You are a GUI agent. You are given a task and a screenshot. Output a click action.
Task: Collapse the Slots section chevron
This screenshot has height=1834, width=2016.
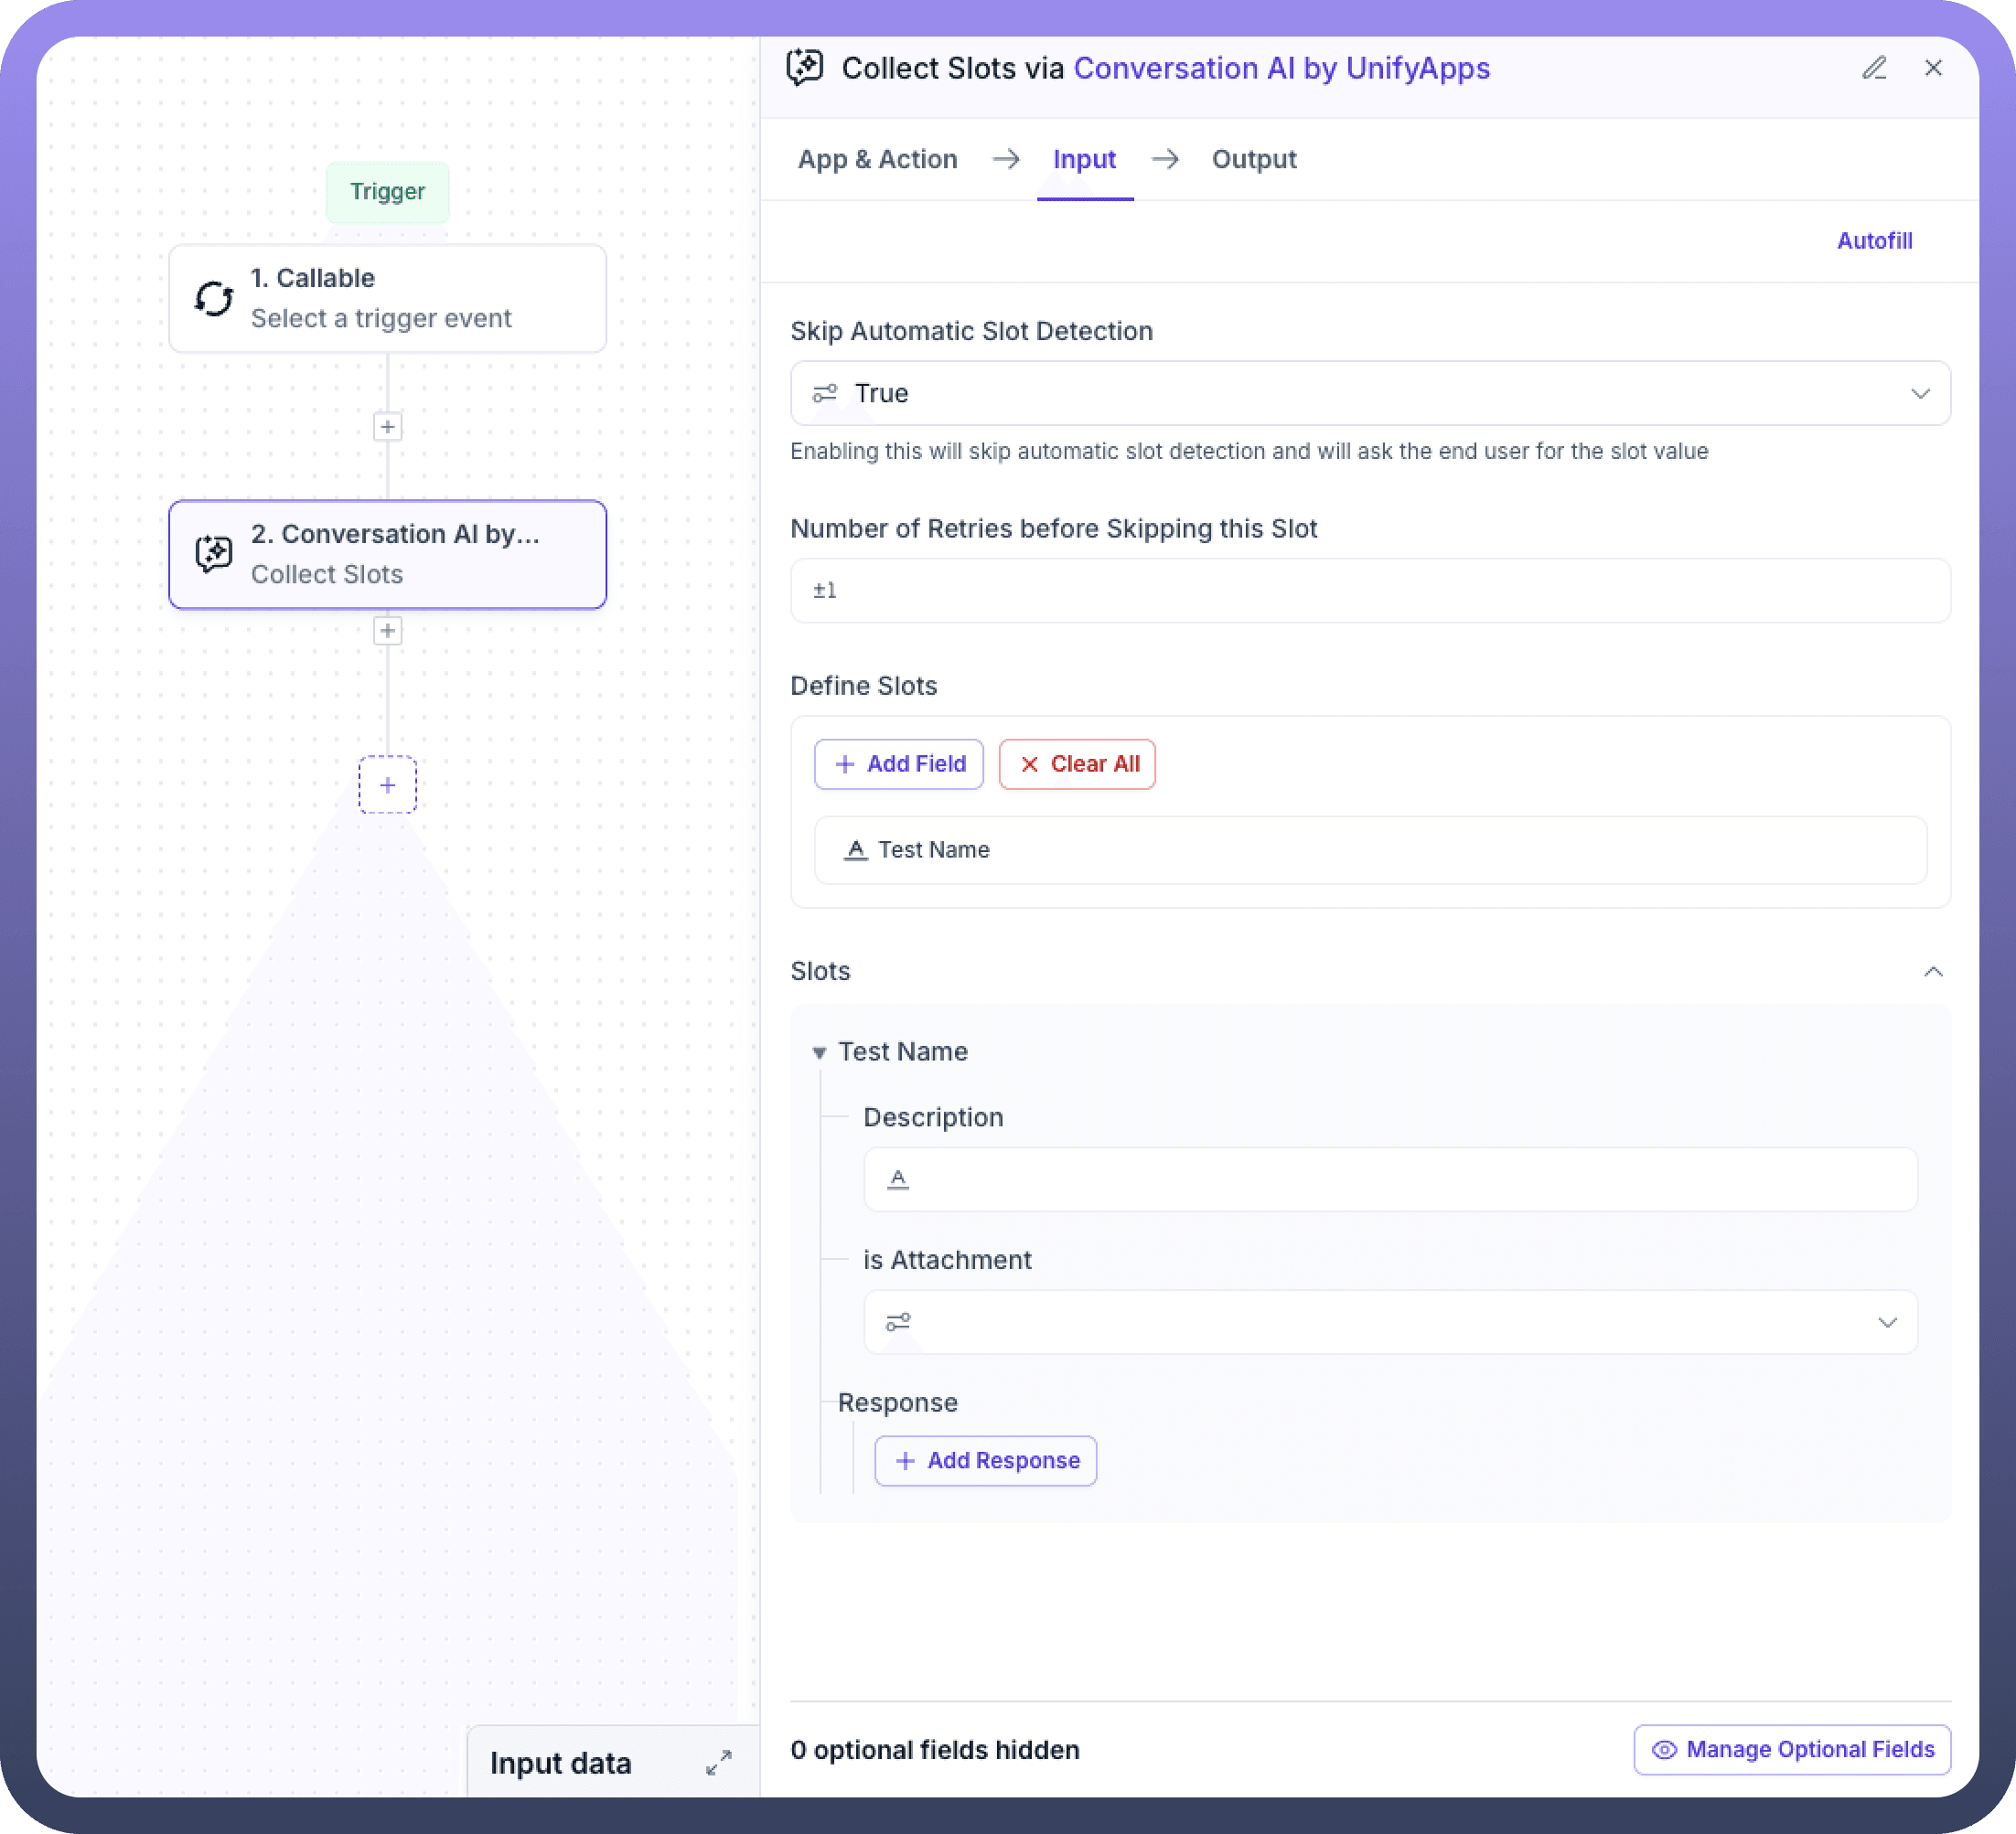pyautogui.click(x=1933, y=972)
